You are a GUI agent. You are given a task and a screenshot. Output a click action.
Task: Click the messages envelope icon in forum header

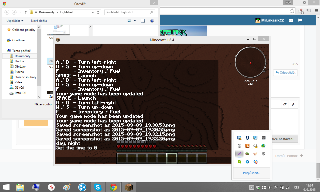pyautogui.click(x=291, y=21)
